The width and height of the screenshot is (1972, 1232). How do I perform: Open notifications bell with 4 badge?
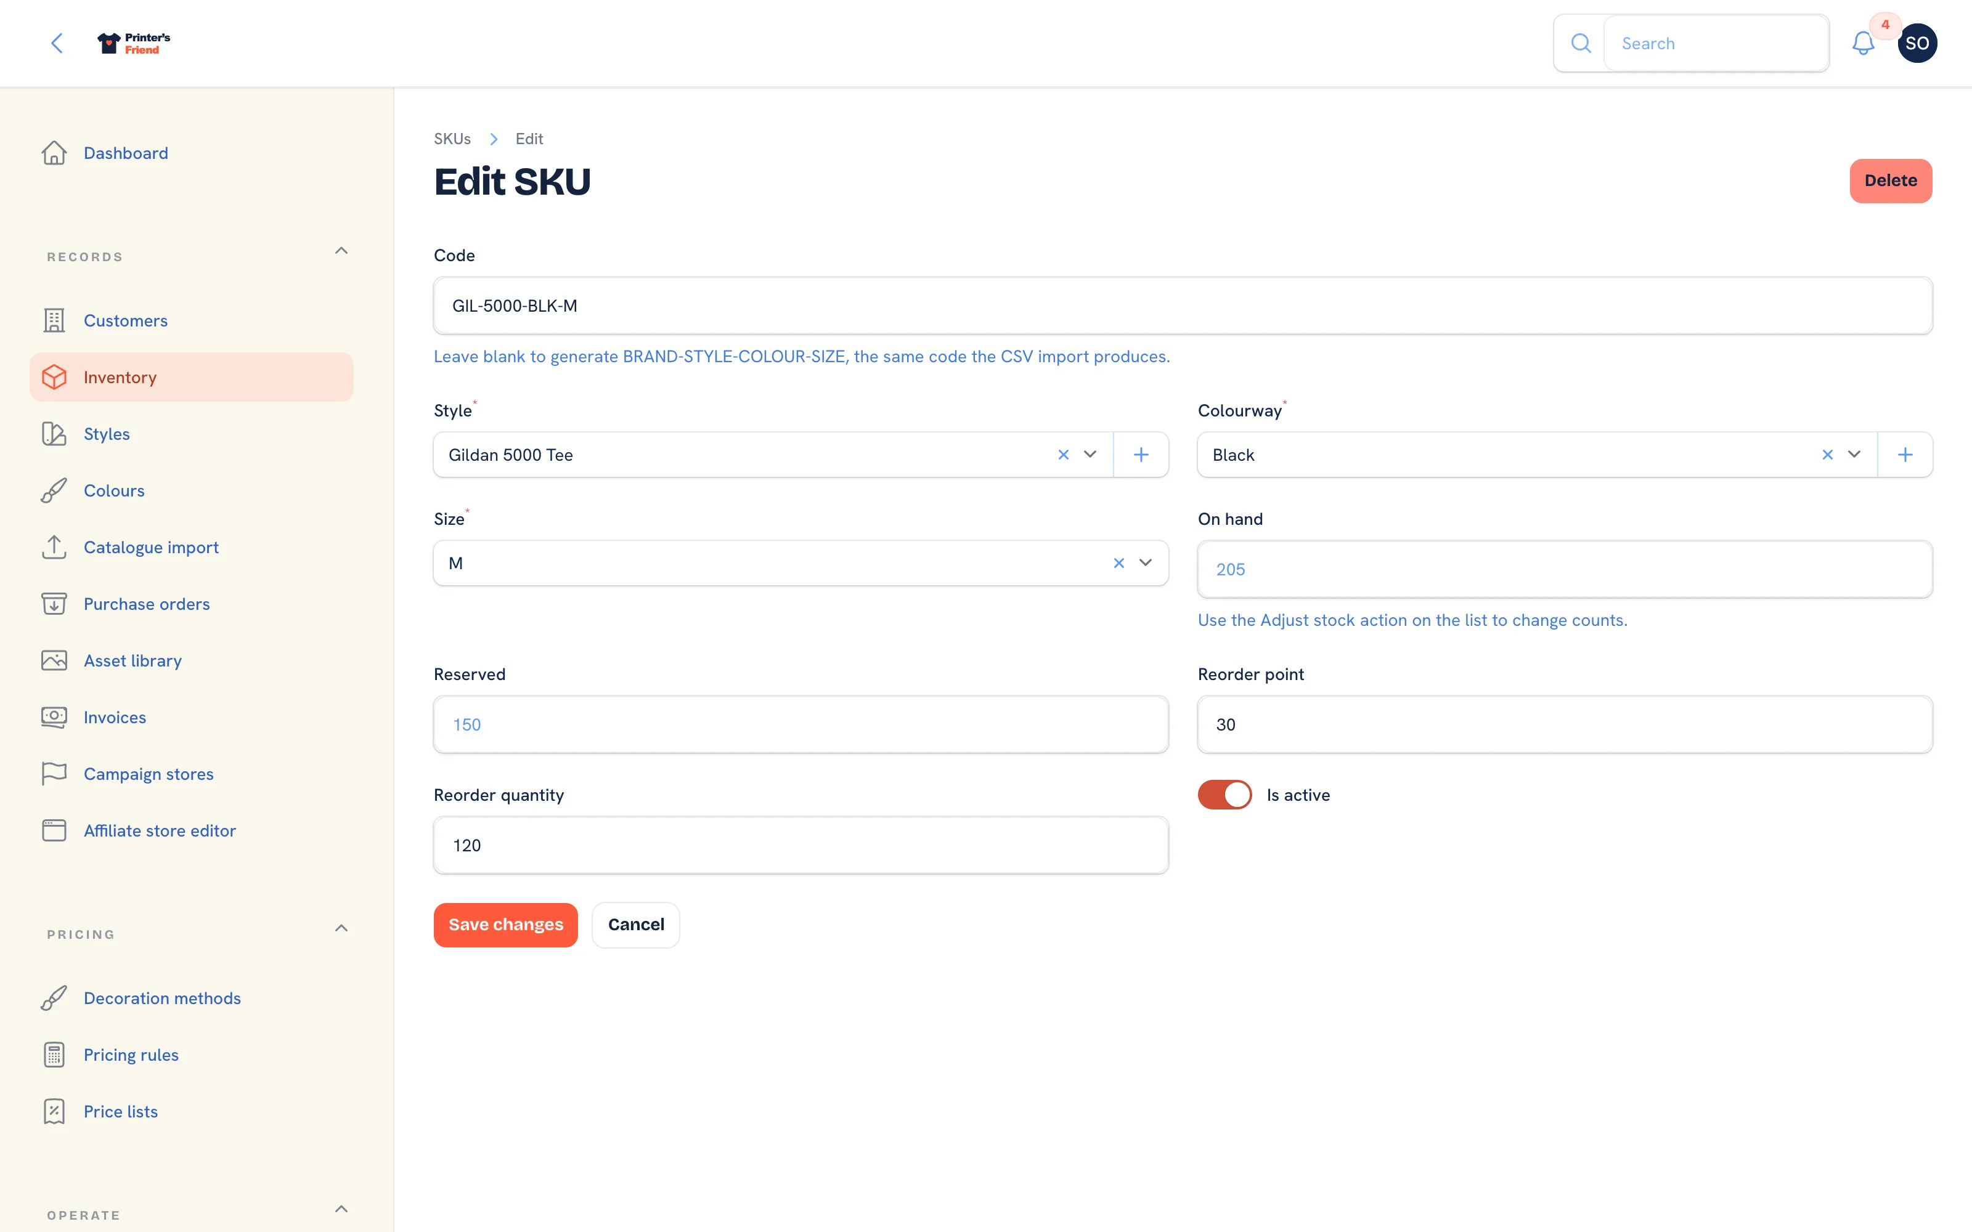pos(1863,43)
